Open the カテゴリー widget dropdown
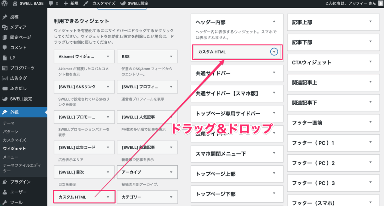The image size is (384, 206). pos(171,197)
